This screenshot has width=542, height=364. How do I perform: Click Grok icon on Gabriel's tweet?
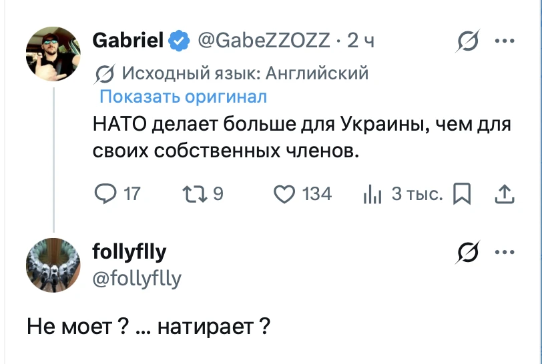pos(468,41)
